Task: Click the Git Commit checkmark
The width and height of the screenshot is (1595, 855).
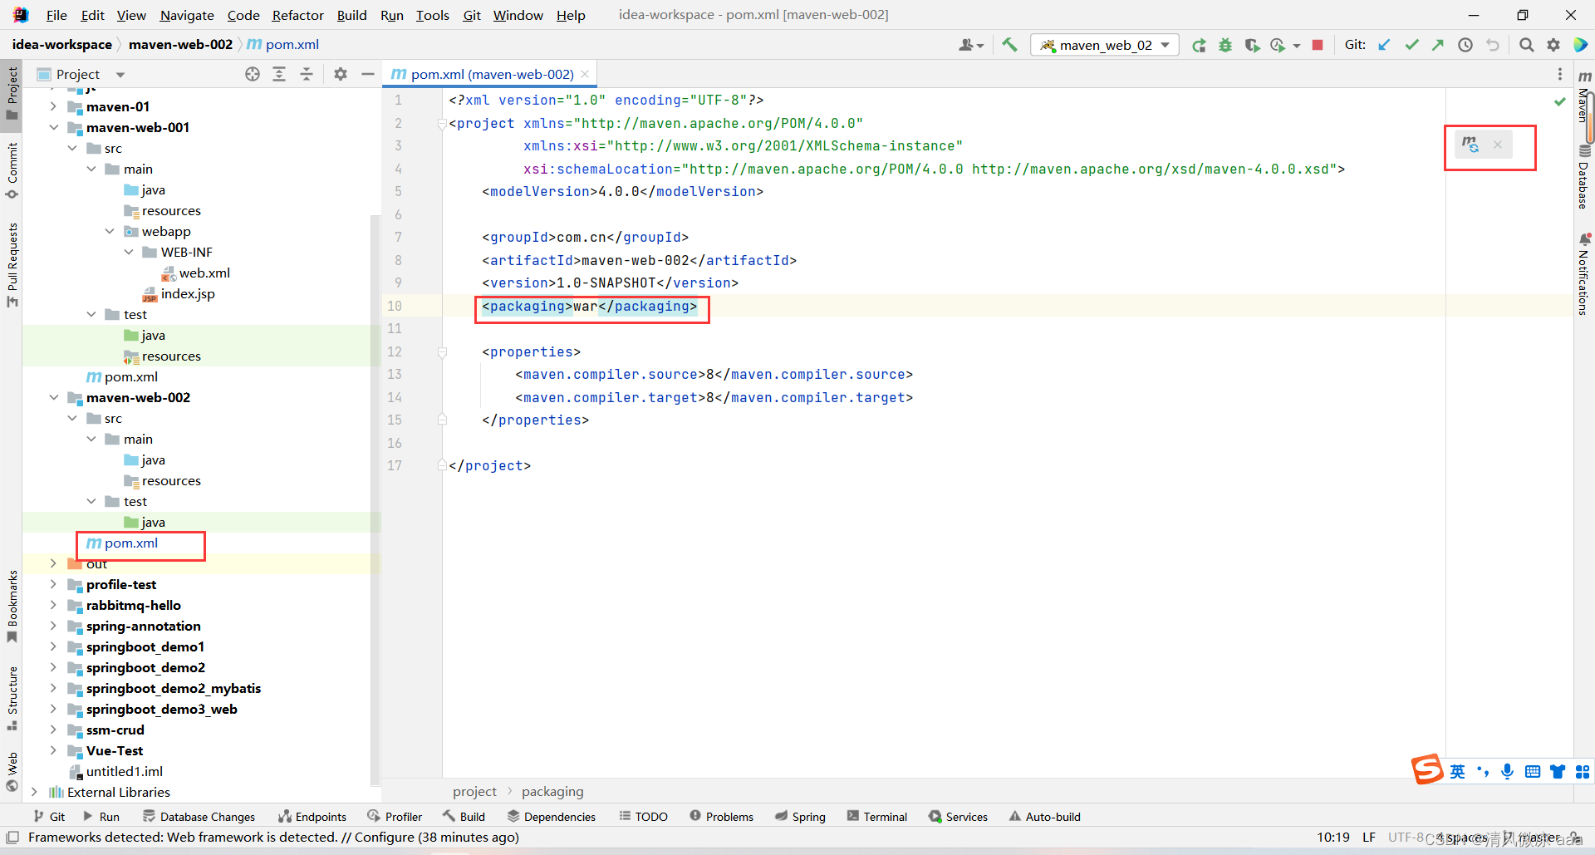Action: click(1411, 45)
